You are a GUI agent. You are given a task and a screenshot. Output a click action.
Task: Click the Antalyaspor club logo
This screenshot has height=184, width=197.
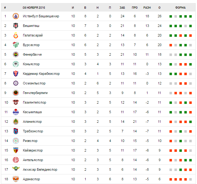pyautogui.click(x=15, y=160)
